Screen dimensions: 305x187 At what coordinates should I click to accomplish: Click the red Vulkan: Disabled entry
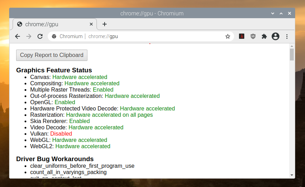point(51,134)
